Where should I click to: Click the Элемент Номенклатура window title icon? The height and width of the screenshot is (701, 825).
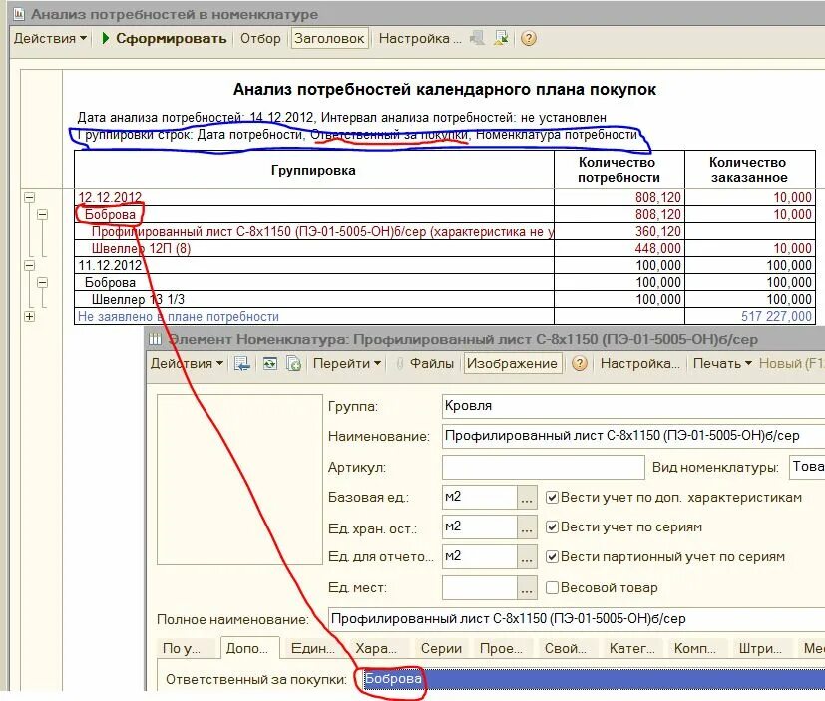pyautogui.click(x=155, y=339)
